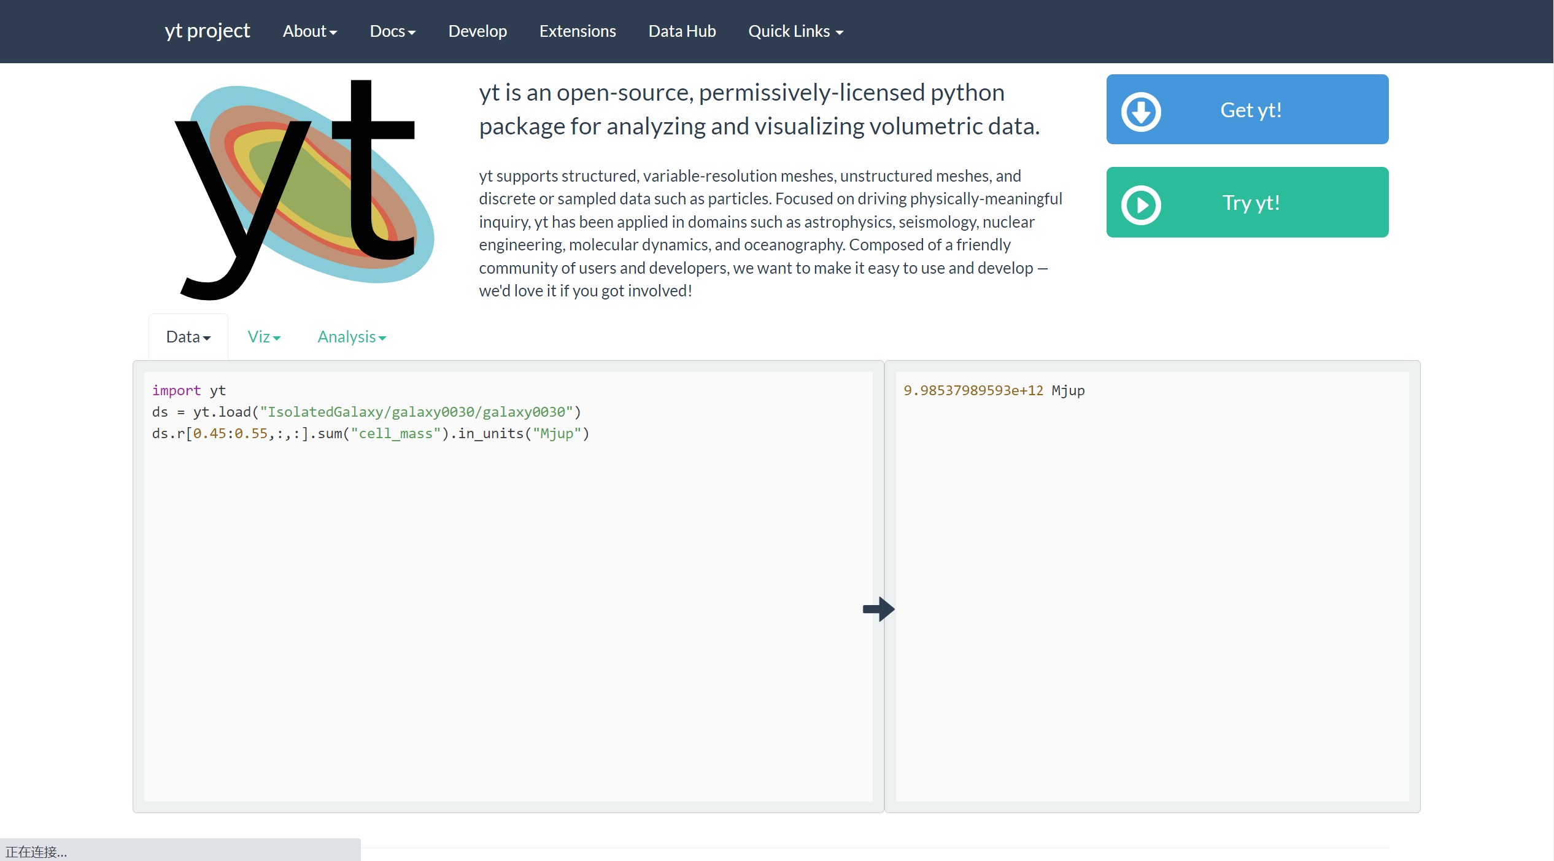The image size is (1554, 861).
Task: Click the yt.load IsolatedGalaxy code line
Action: tap(366, 412)
